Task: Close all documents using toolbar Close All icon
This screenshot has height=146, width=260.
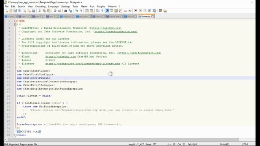Action: click(29, 11)
